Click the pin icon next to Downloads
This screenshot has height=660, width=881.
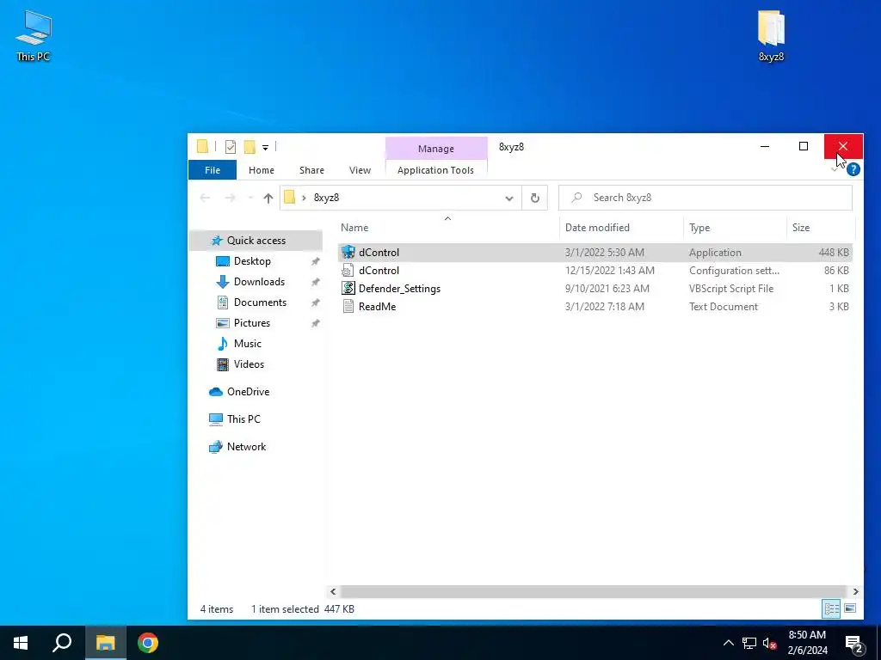pyautogui.click(x=316, y=282)
